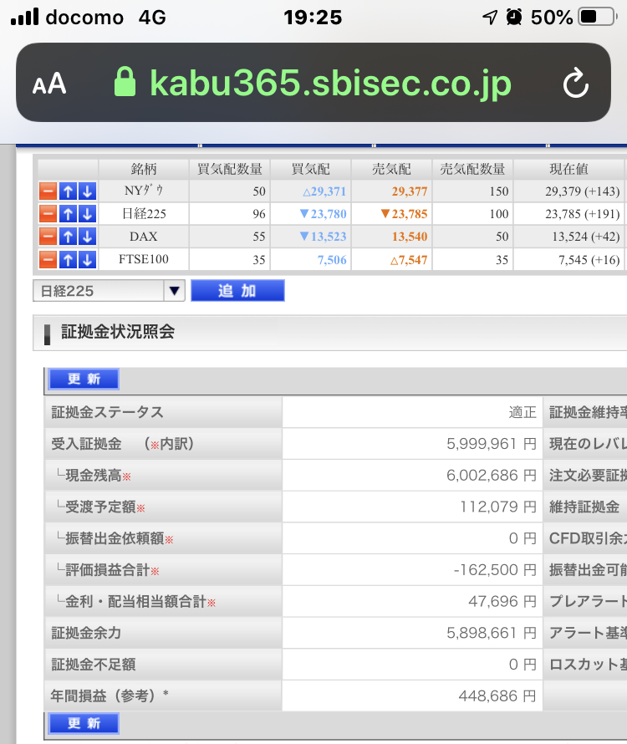Remove DAX row with minus icon
The image size is (627, 744).
pos(48,237)
